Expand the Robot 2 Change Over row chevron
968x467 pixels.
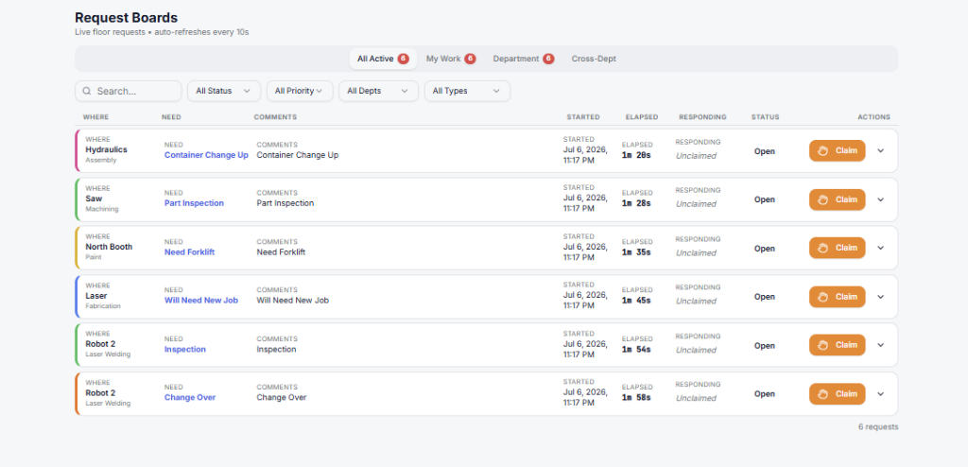click(880, 393)
